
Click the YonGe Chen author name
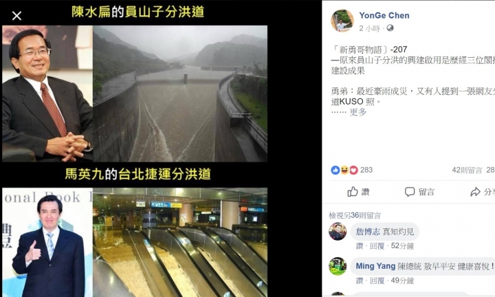click(384, 15)
